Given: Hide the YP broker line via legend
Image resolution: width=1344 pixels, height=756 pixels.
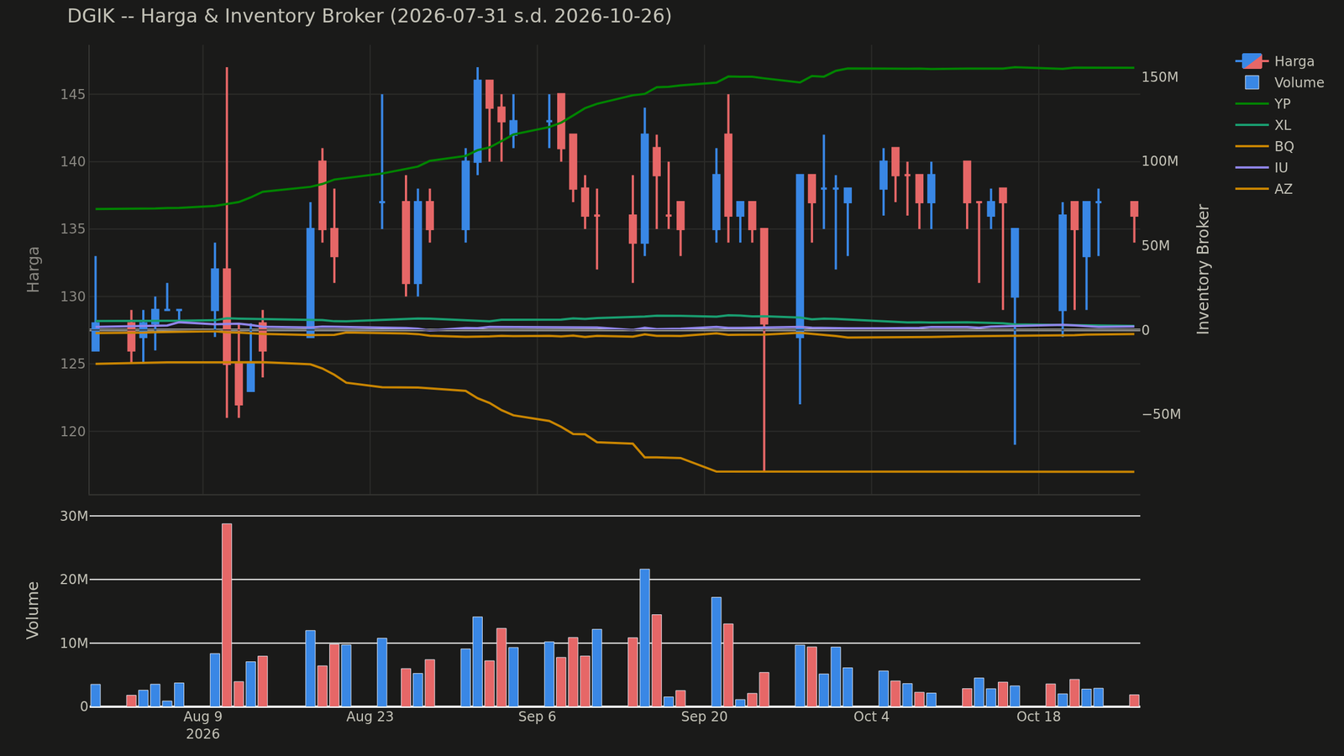Looking at the screenshot, I should (1263, 104).
